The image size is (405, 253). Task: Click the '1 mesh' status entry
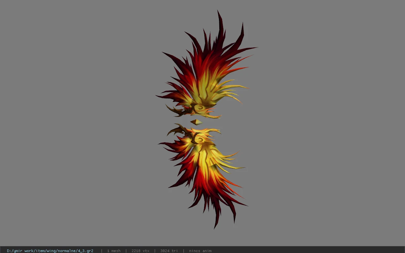[x=114, y=251]
